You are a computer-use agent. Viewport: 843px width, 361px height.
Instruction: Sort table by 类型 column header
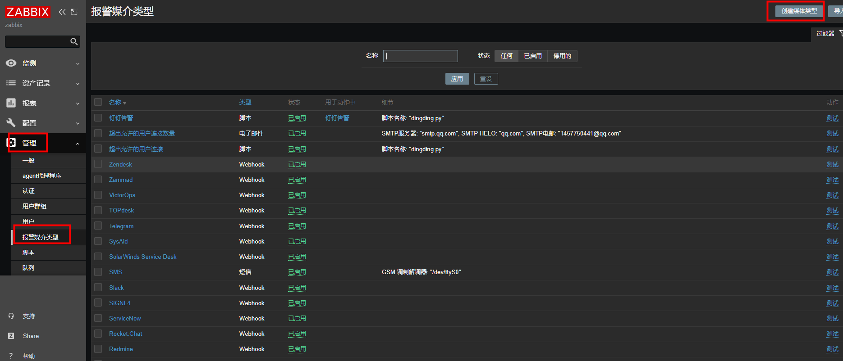pos(245,102)
